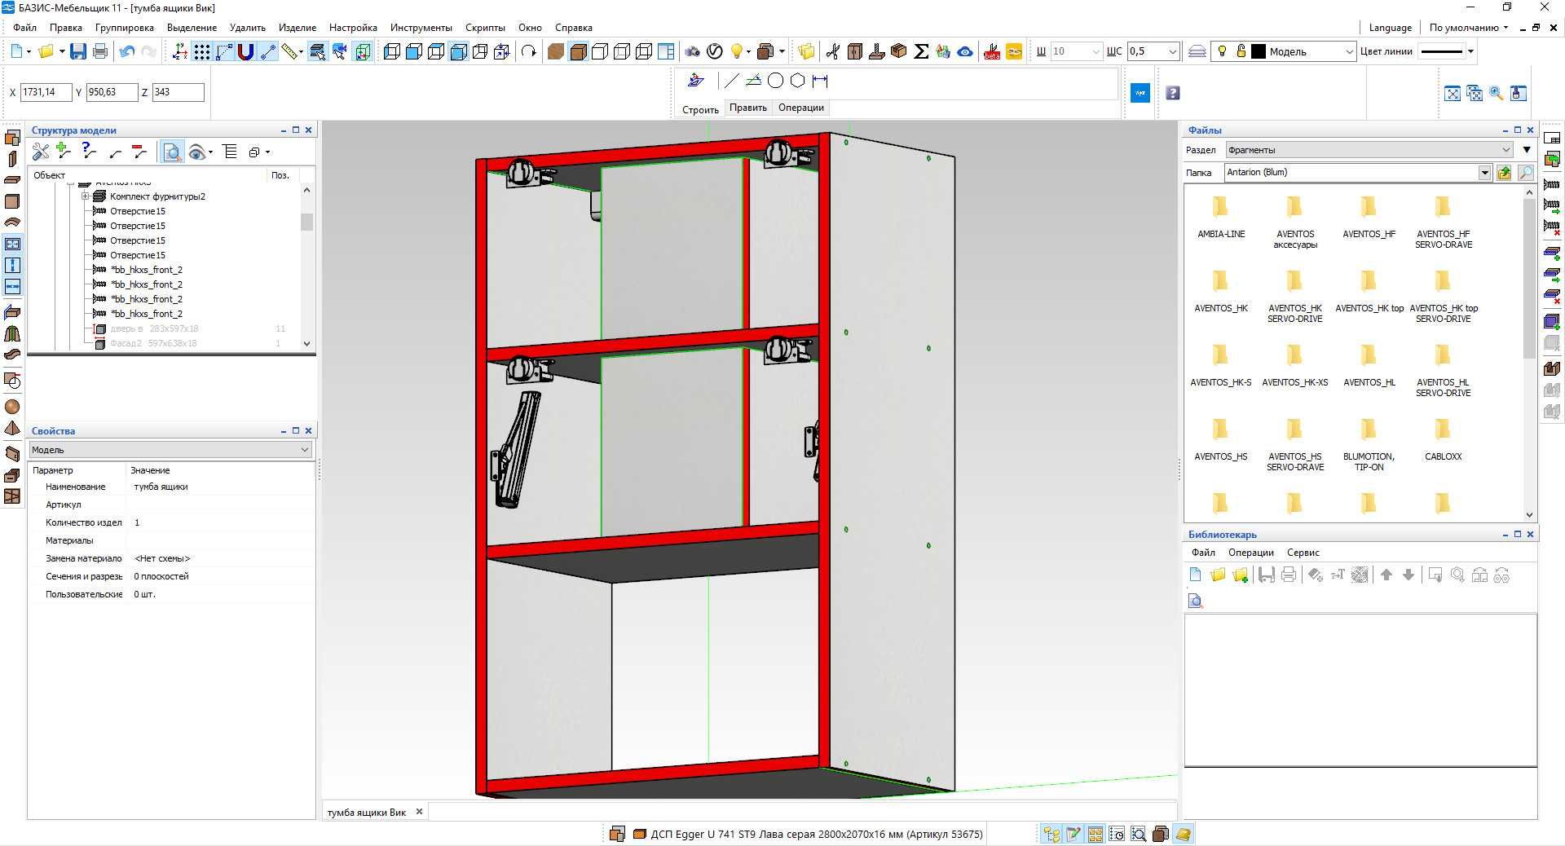Click the save diskette icon
The width and height of the screenshot is (1565, 846).
pyautogui.click(x=78, y=51)
